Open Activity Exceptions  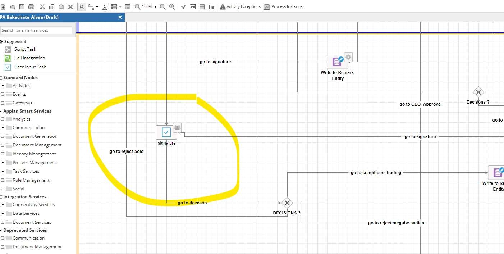pos(240,6)
